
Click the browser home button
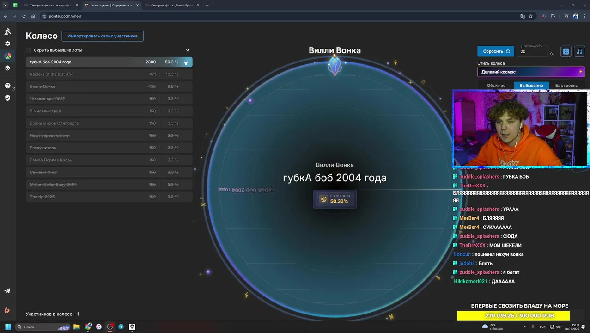(x=33, y=16)
